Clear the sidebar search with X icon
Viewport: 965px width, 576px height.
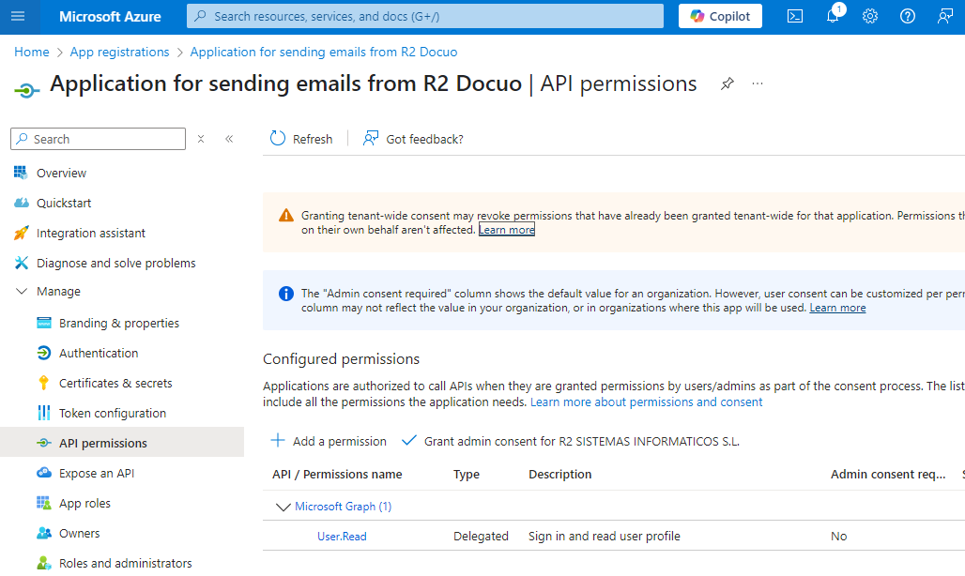(201, 139)
